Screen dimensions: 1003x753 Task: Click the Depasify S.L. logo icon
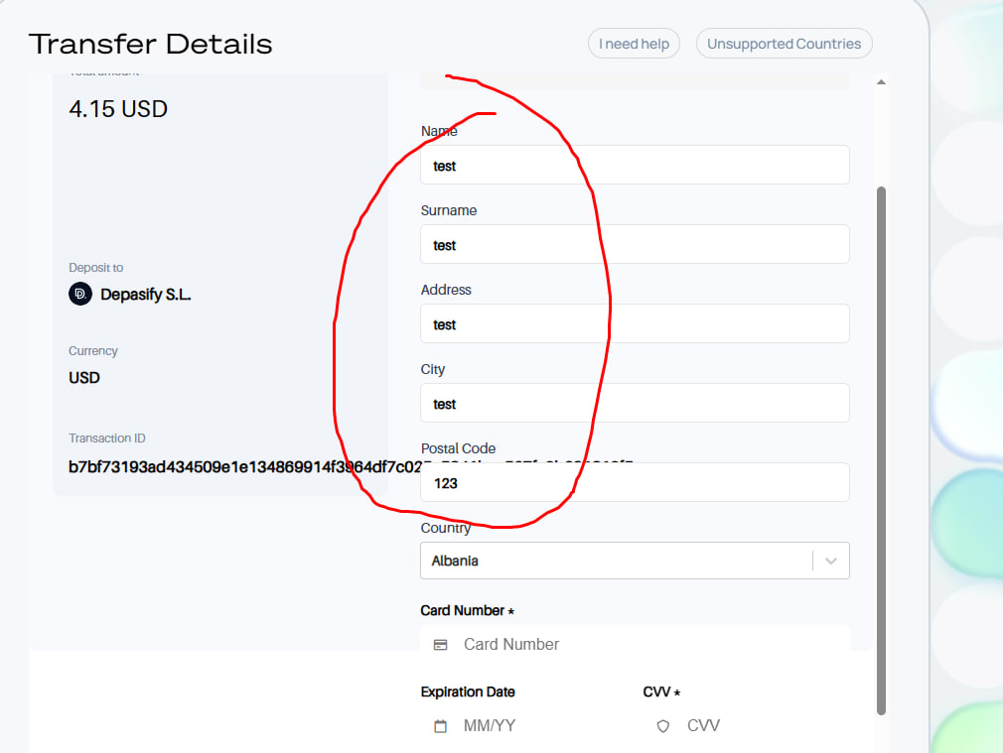[x=80, y=295]
